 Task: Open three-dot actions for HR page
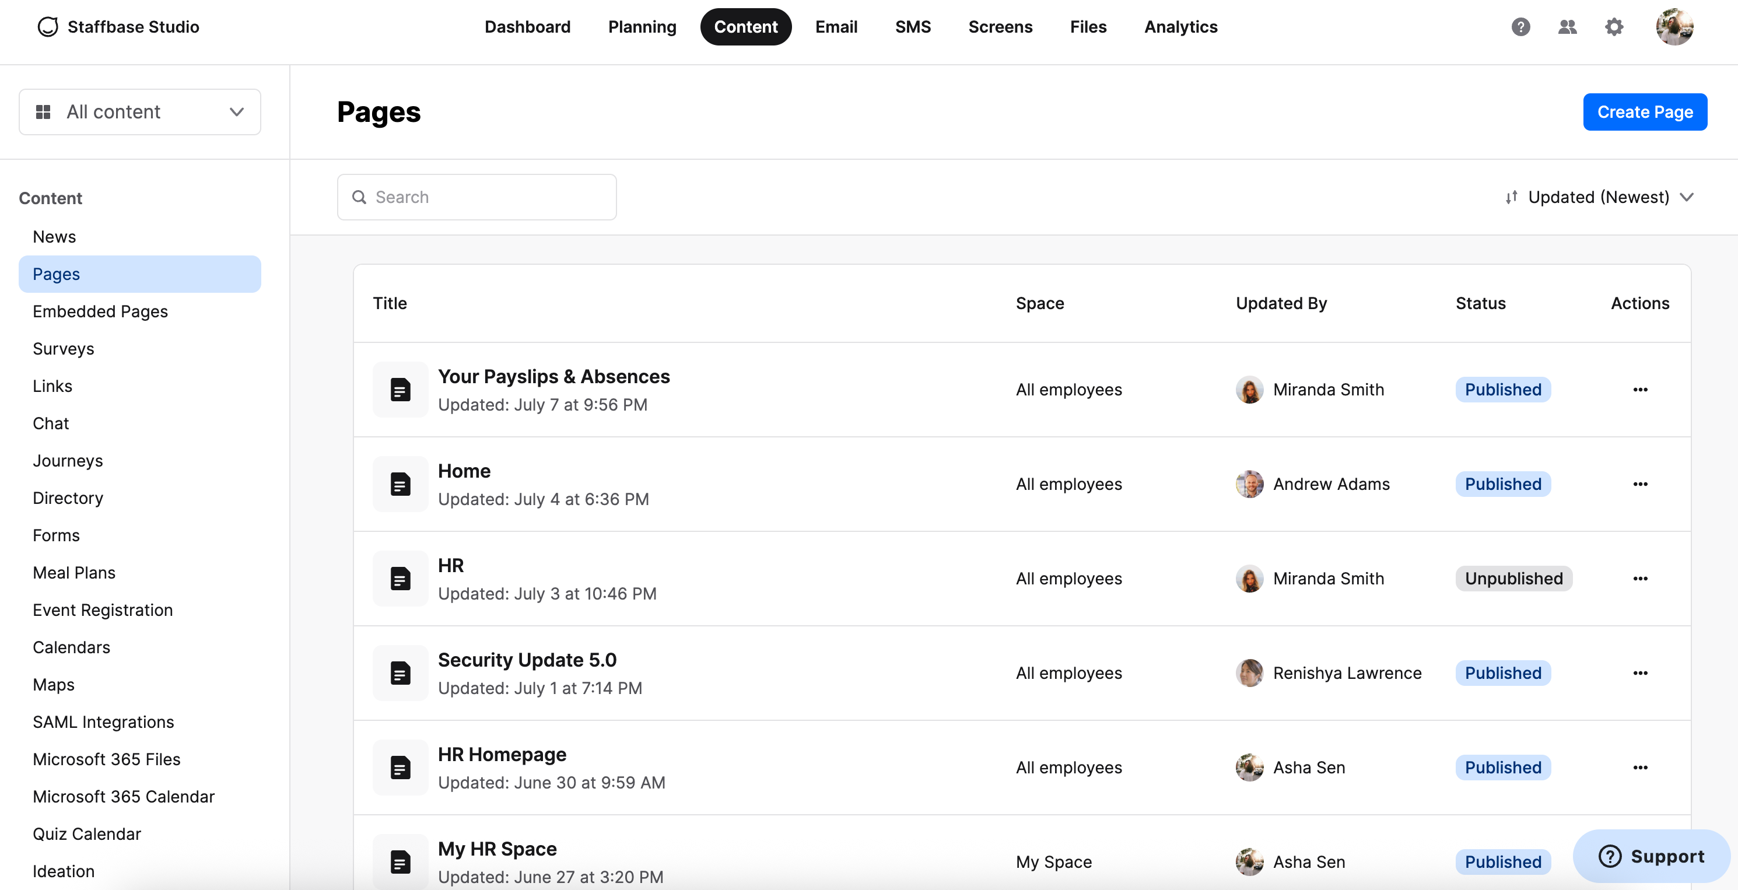pos(1639,578)
